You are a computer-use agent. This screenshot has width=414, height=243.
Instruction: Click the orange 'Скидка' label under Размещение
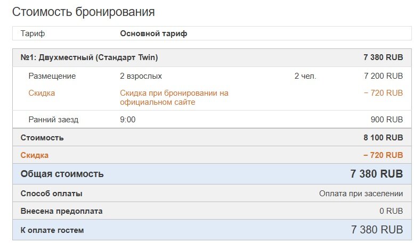coord(42,93)
